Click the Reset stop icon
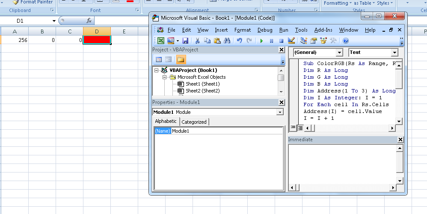The width and height of the screenshot is (427, 214). point(281,41)
